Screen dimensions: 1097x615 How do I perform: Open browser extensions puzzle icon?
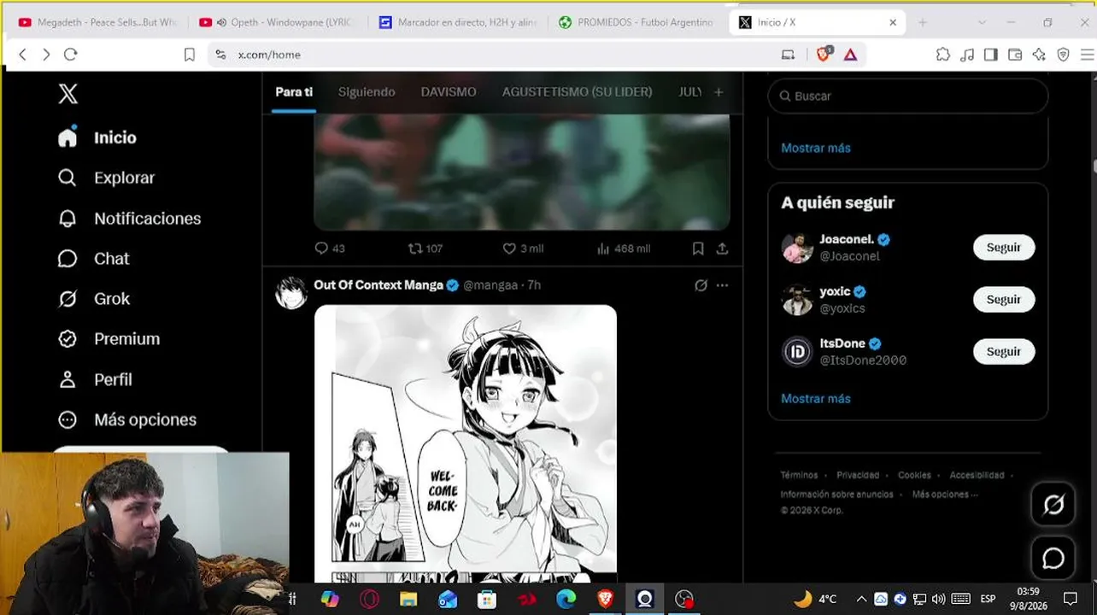[x=943, y=55]
